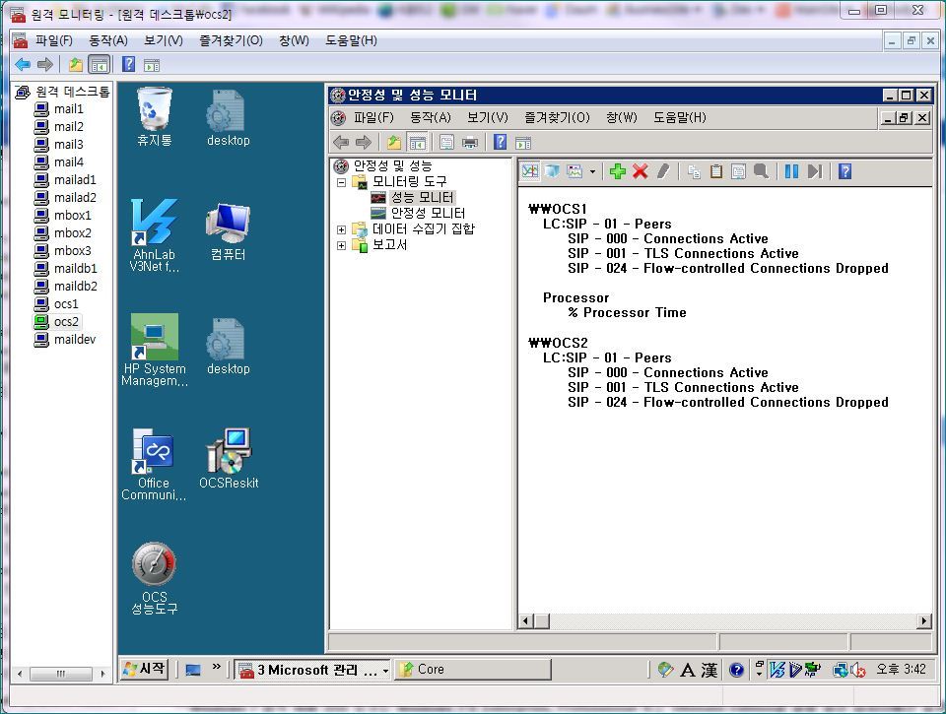
Task: Expand the 보고서 tree node
Action: coord(342,245)
